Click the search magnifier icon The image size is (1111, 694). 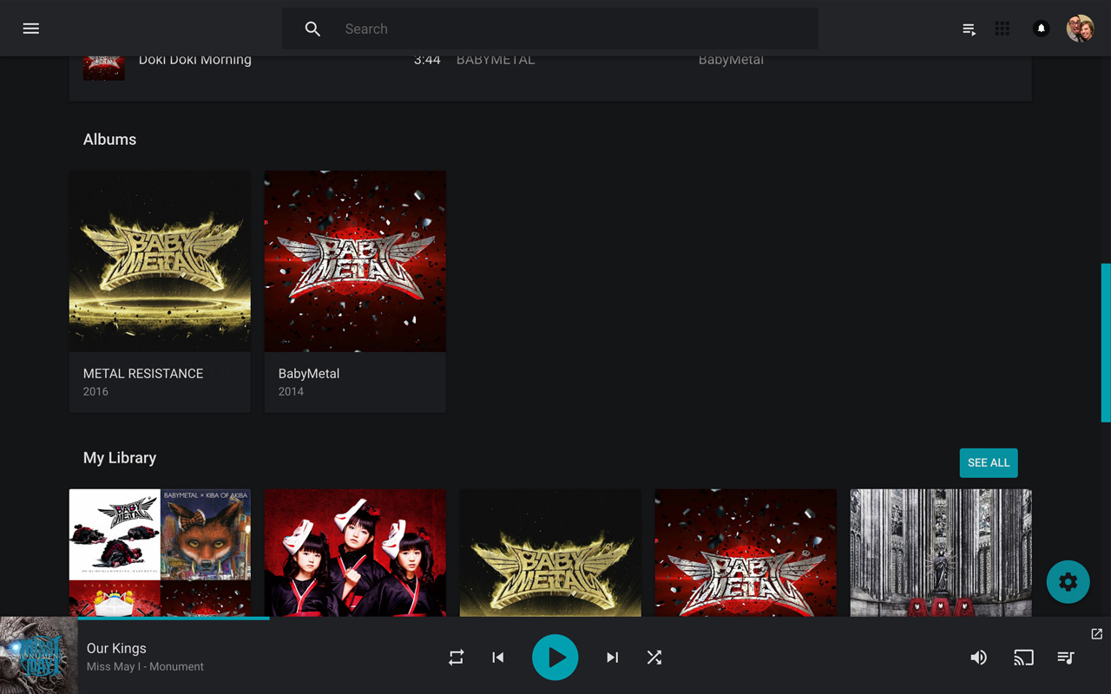click(312, 29)
